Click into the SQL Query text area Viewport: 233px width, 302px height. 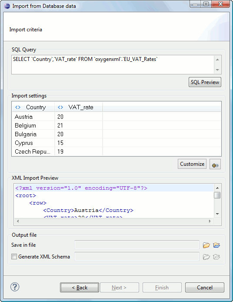point(113,65)
